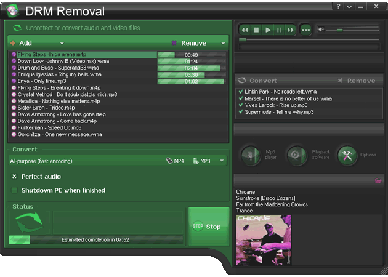This screenshot has height=277, width=388.
Task: Mute audio via the speaker icon
Action: (321, 30)
